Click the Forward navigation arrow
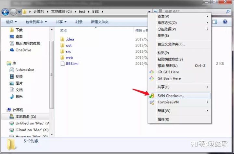 coord(13,12)
